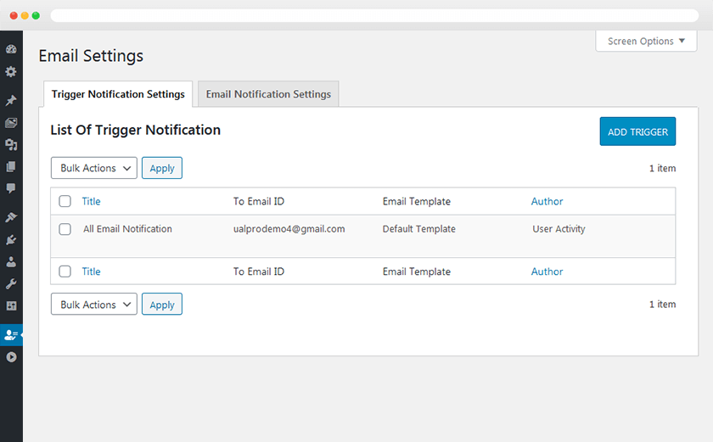This screenshot has width=713, height=442.
Task: Open the Users person icon in sidebar
Action: [11, 262]
